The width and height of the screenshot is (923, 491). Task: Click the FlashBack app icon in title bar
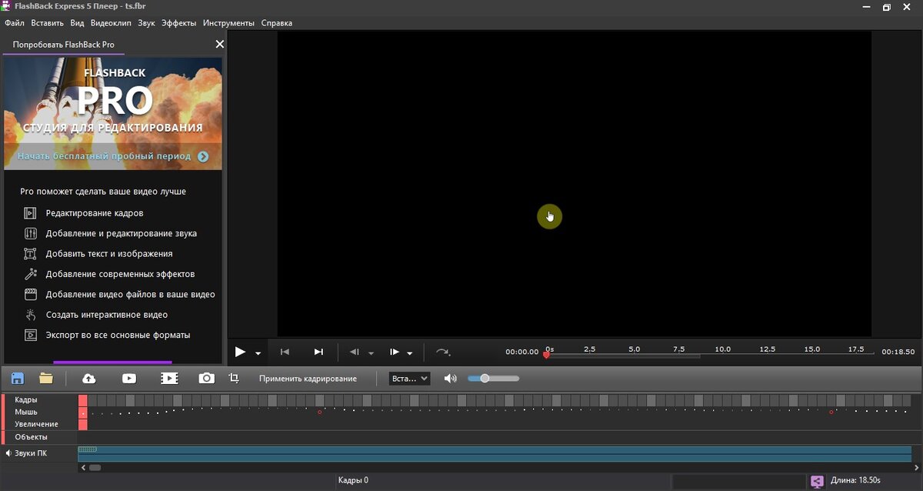point(7,7)
